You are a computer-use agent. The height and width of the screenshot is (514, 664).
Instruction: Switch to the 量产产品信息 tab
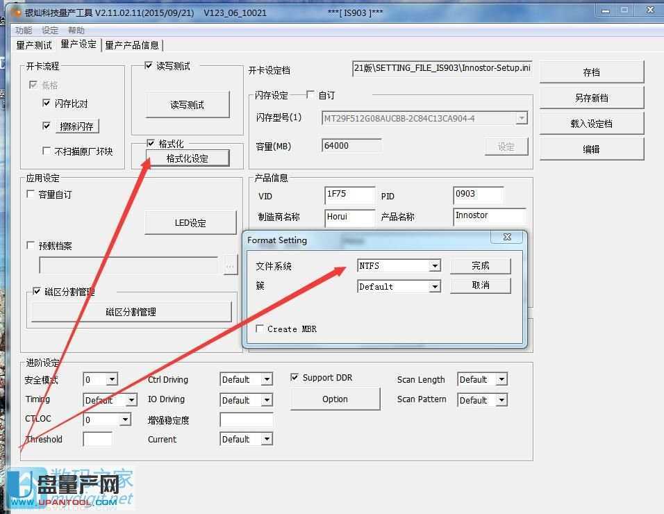click(133, 44)
